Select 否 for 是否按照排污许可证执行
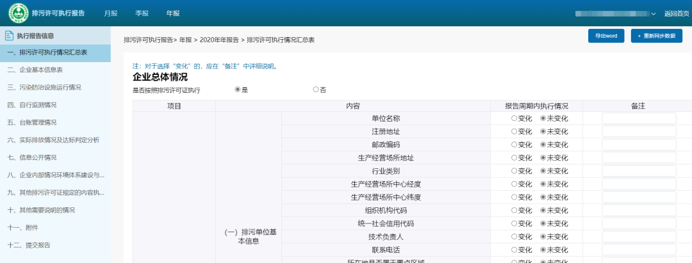Viewport: 692px width, 263px height. pos(316,90)
